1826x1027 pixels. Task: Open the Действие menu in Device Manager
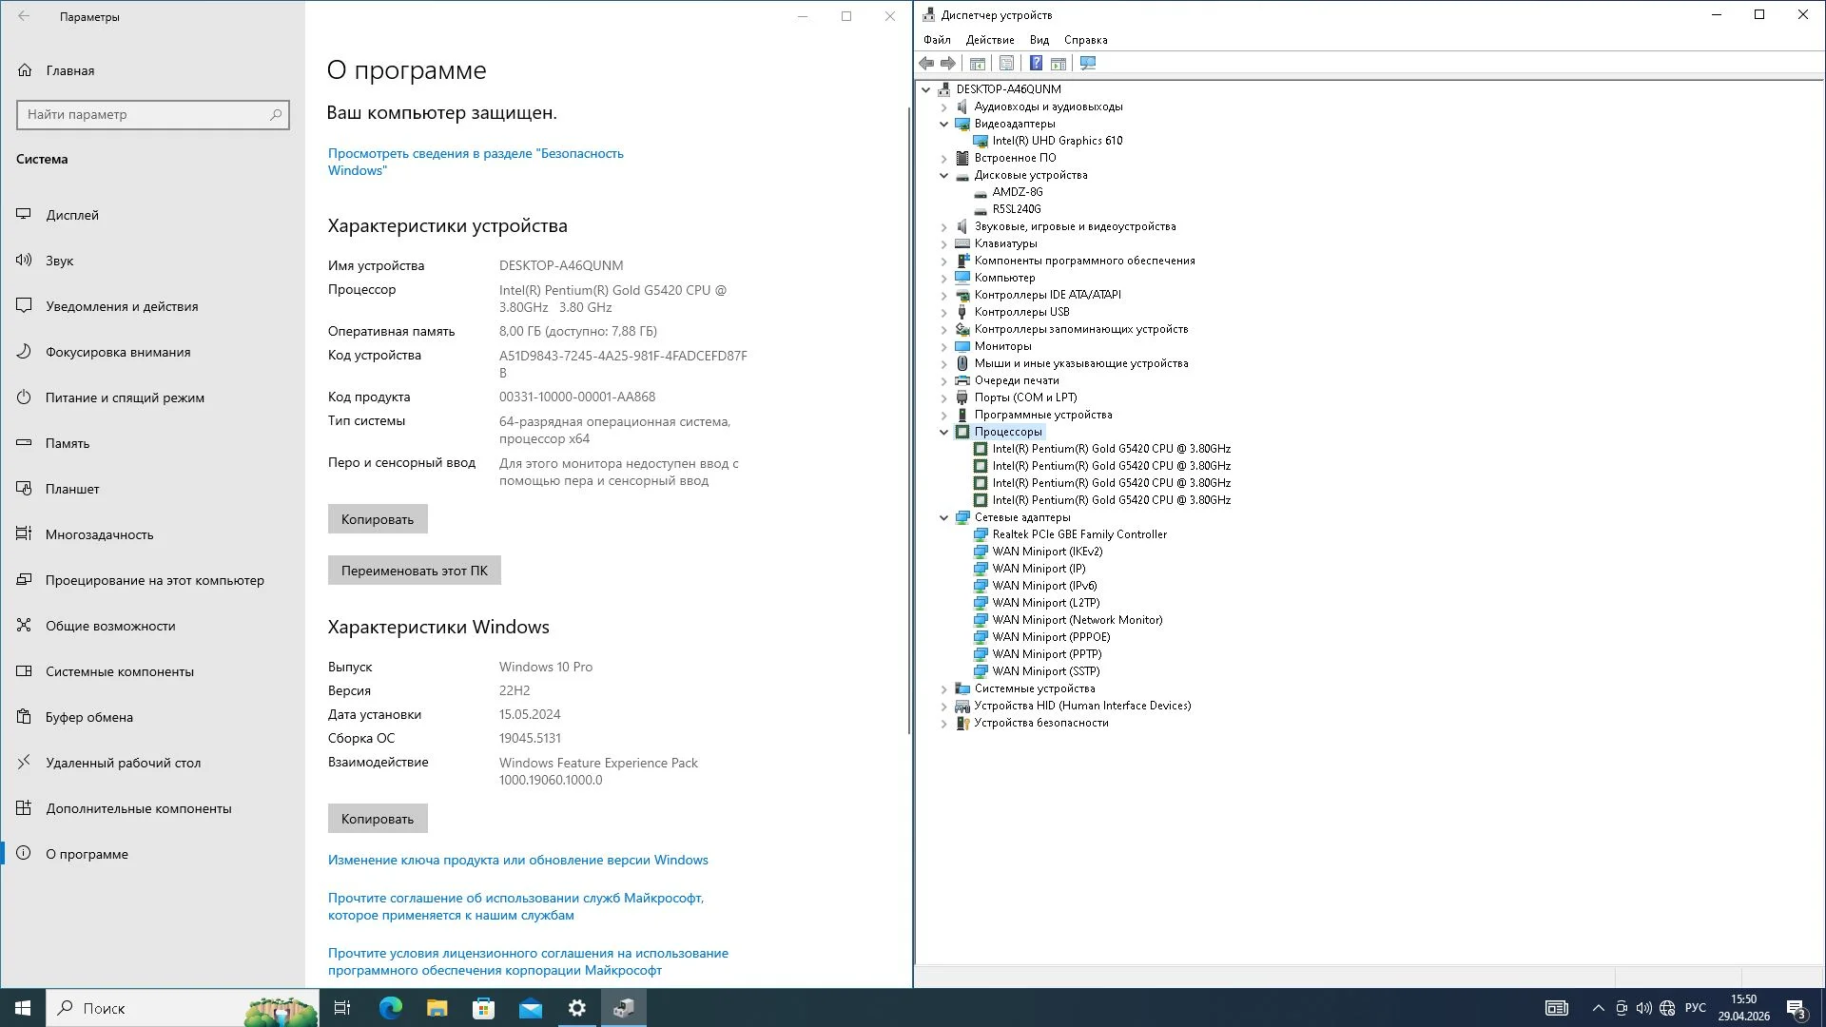click(990, 40)
